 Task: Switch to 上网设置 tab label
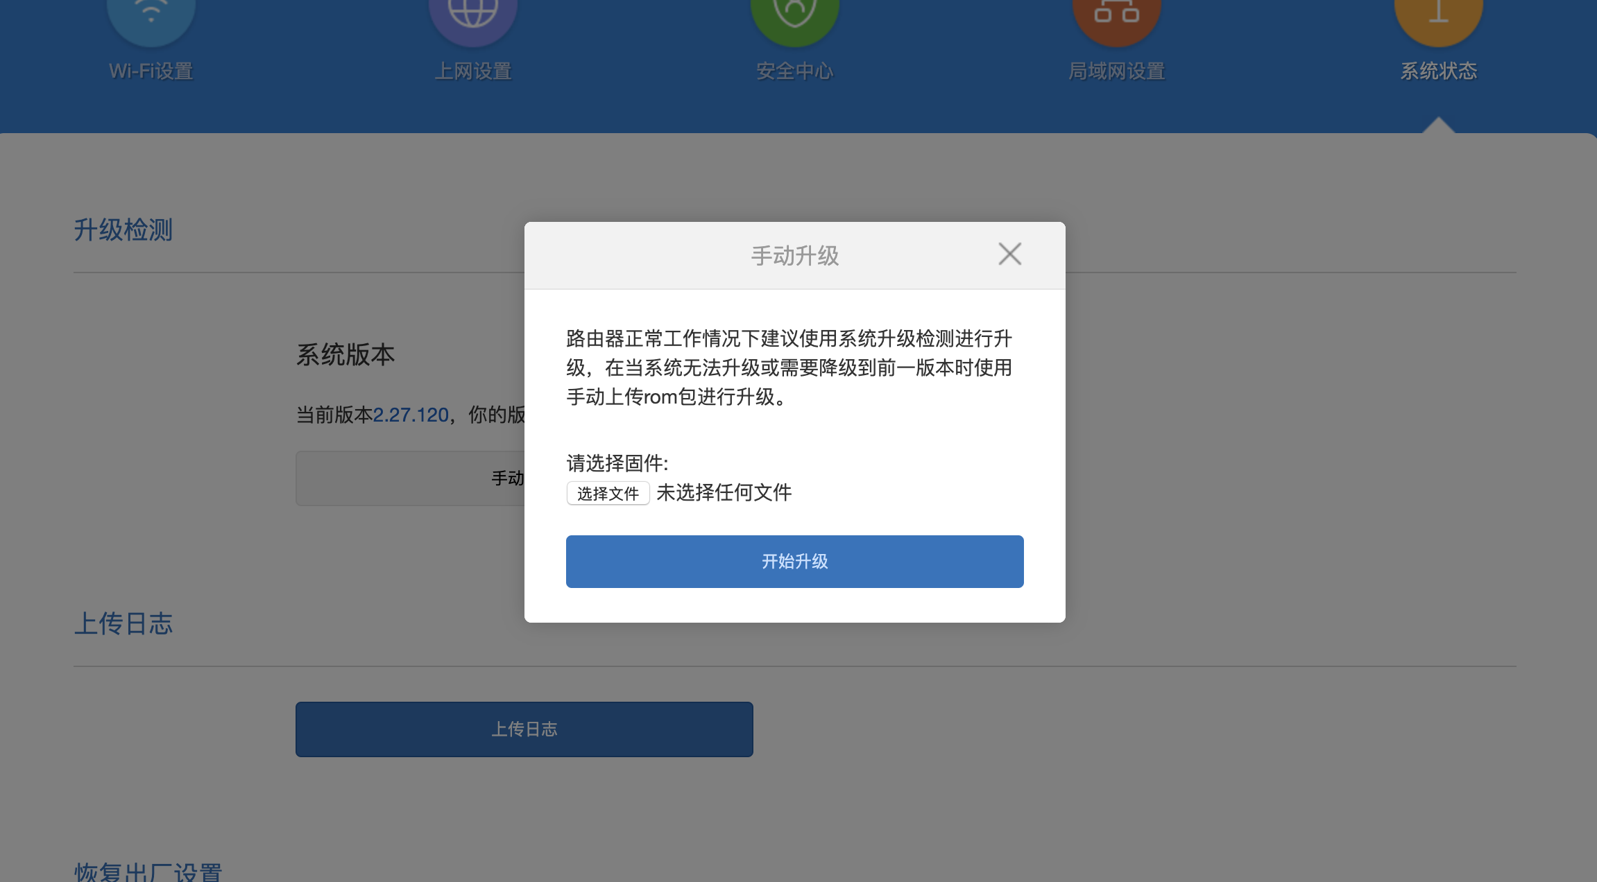point(473,71)
